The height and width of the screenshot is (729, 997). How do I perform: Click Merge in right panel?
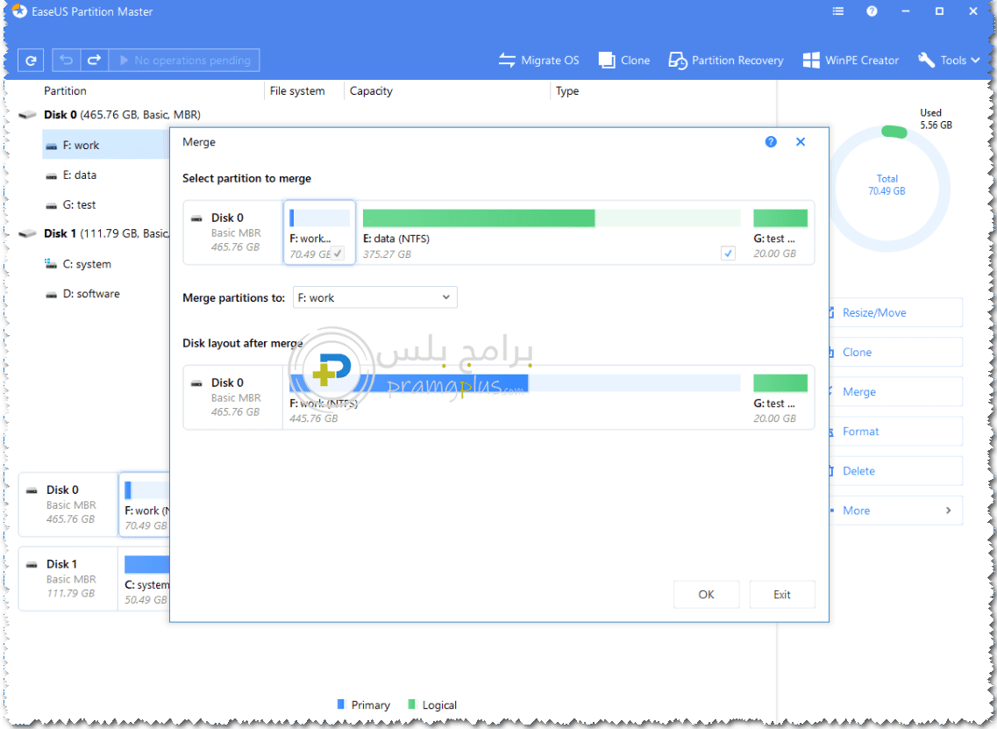click(895, 392)
